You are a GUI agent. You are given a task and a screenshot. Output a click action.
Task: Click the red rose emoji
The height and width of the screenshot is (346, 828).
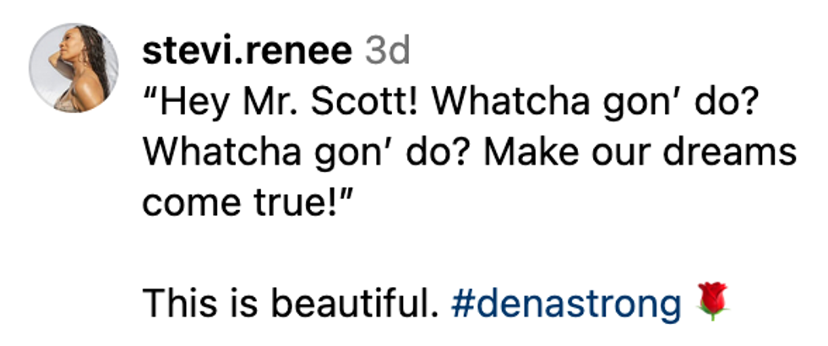pos(712,303)
